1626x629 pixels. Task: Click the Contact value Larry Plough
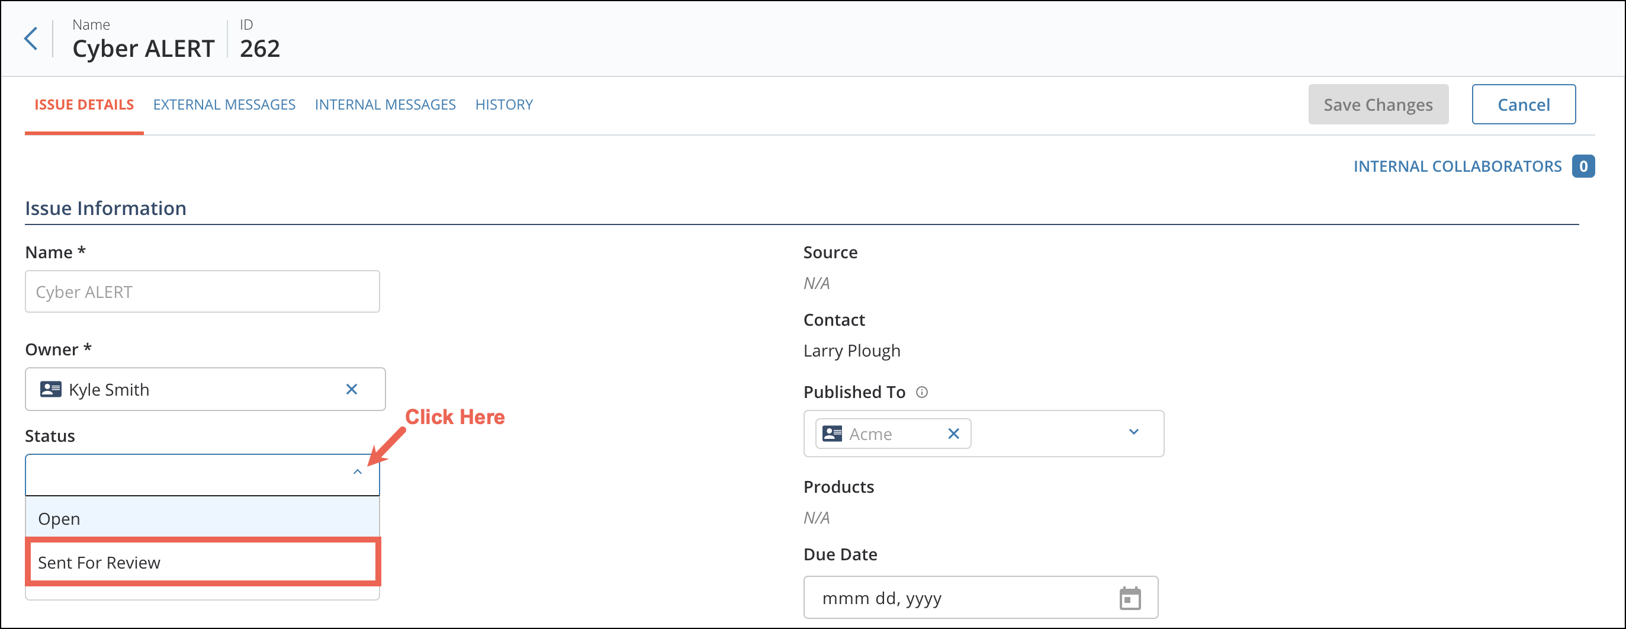point(851,351)
